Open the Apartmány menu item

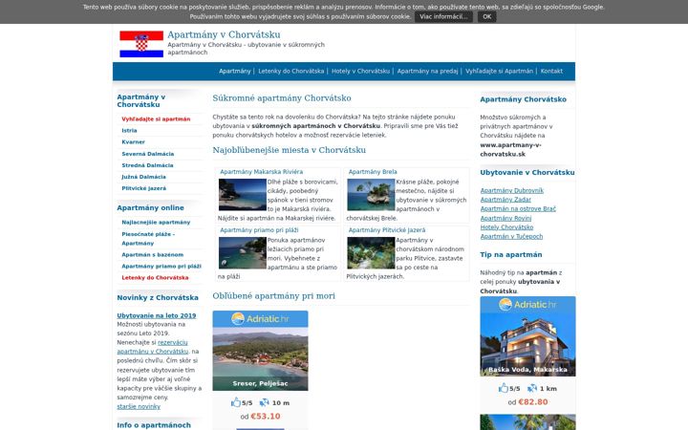[x=235, y=71]
